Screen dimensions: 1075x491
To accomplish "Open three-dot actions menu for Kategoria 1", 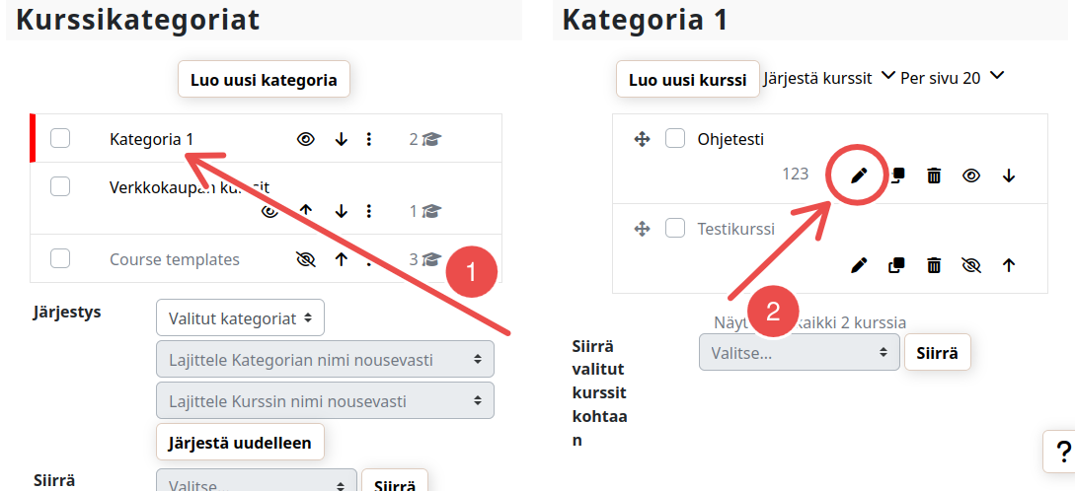I will 369,139.
